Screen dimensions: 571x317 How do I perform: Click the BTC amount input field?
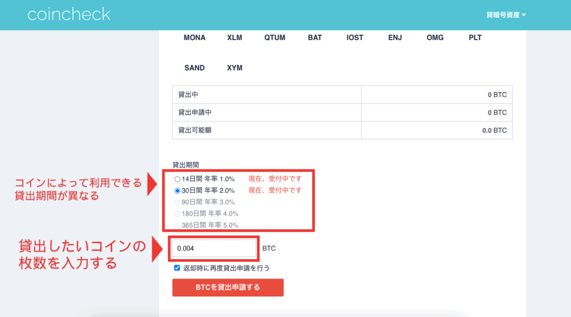(214, 248)
